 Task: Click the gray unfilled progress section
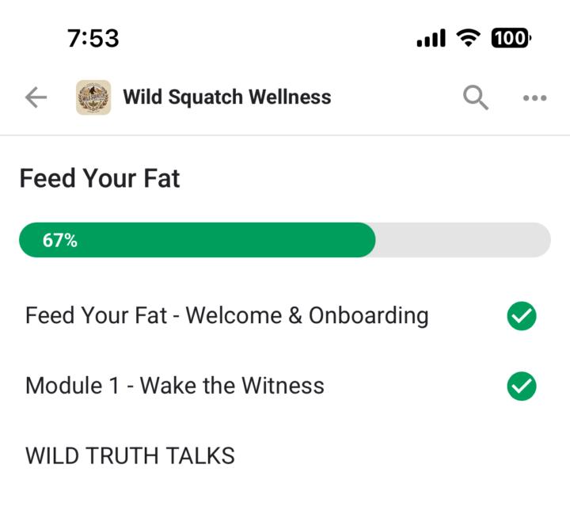click(x=462, y=240)
